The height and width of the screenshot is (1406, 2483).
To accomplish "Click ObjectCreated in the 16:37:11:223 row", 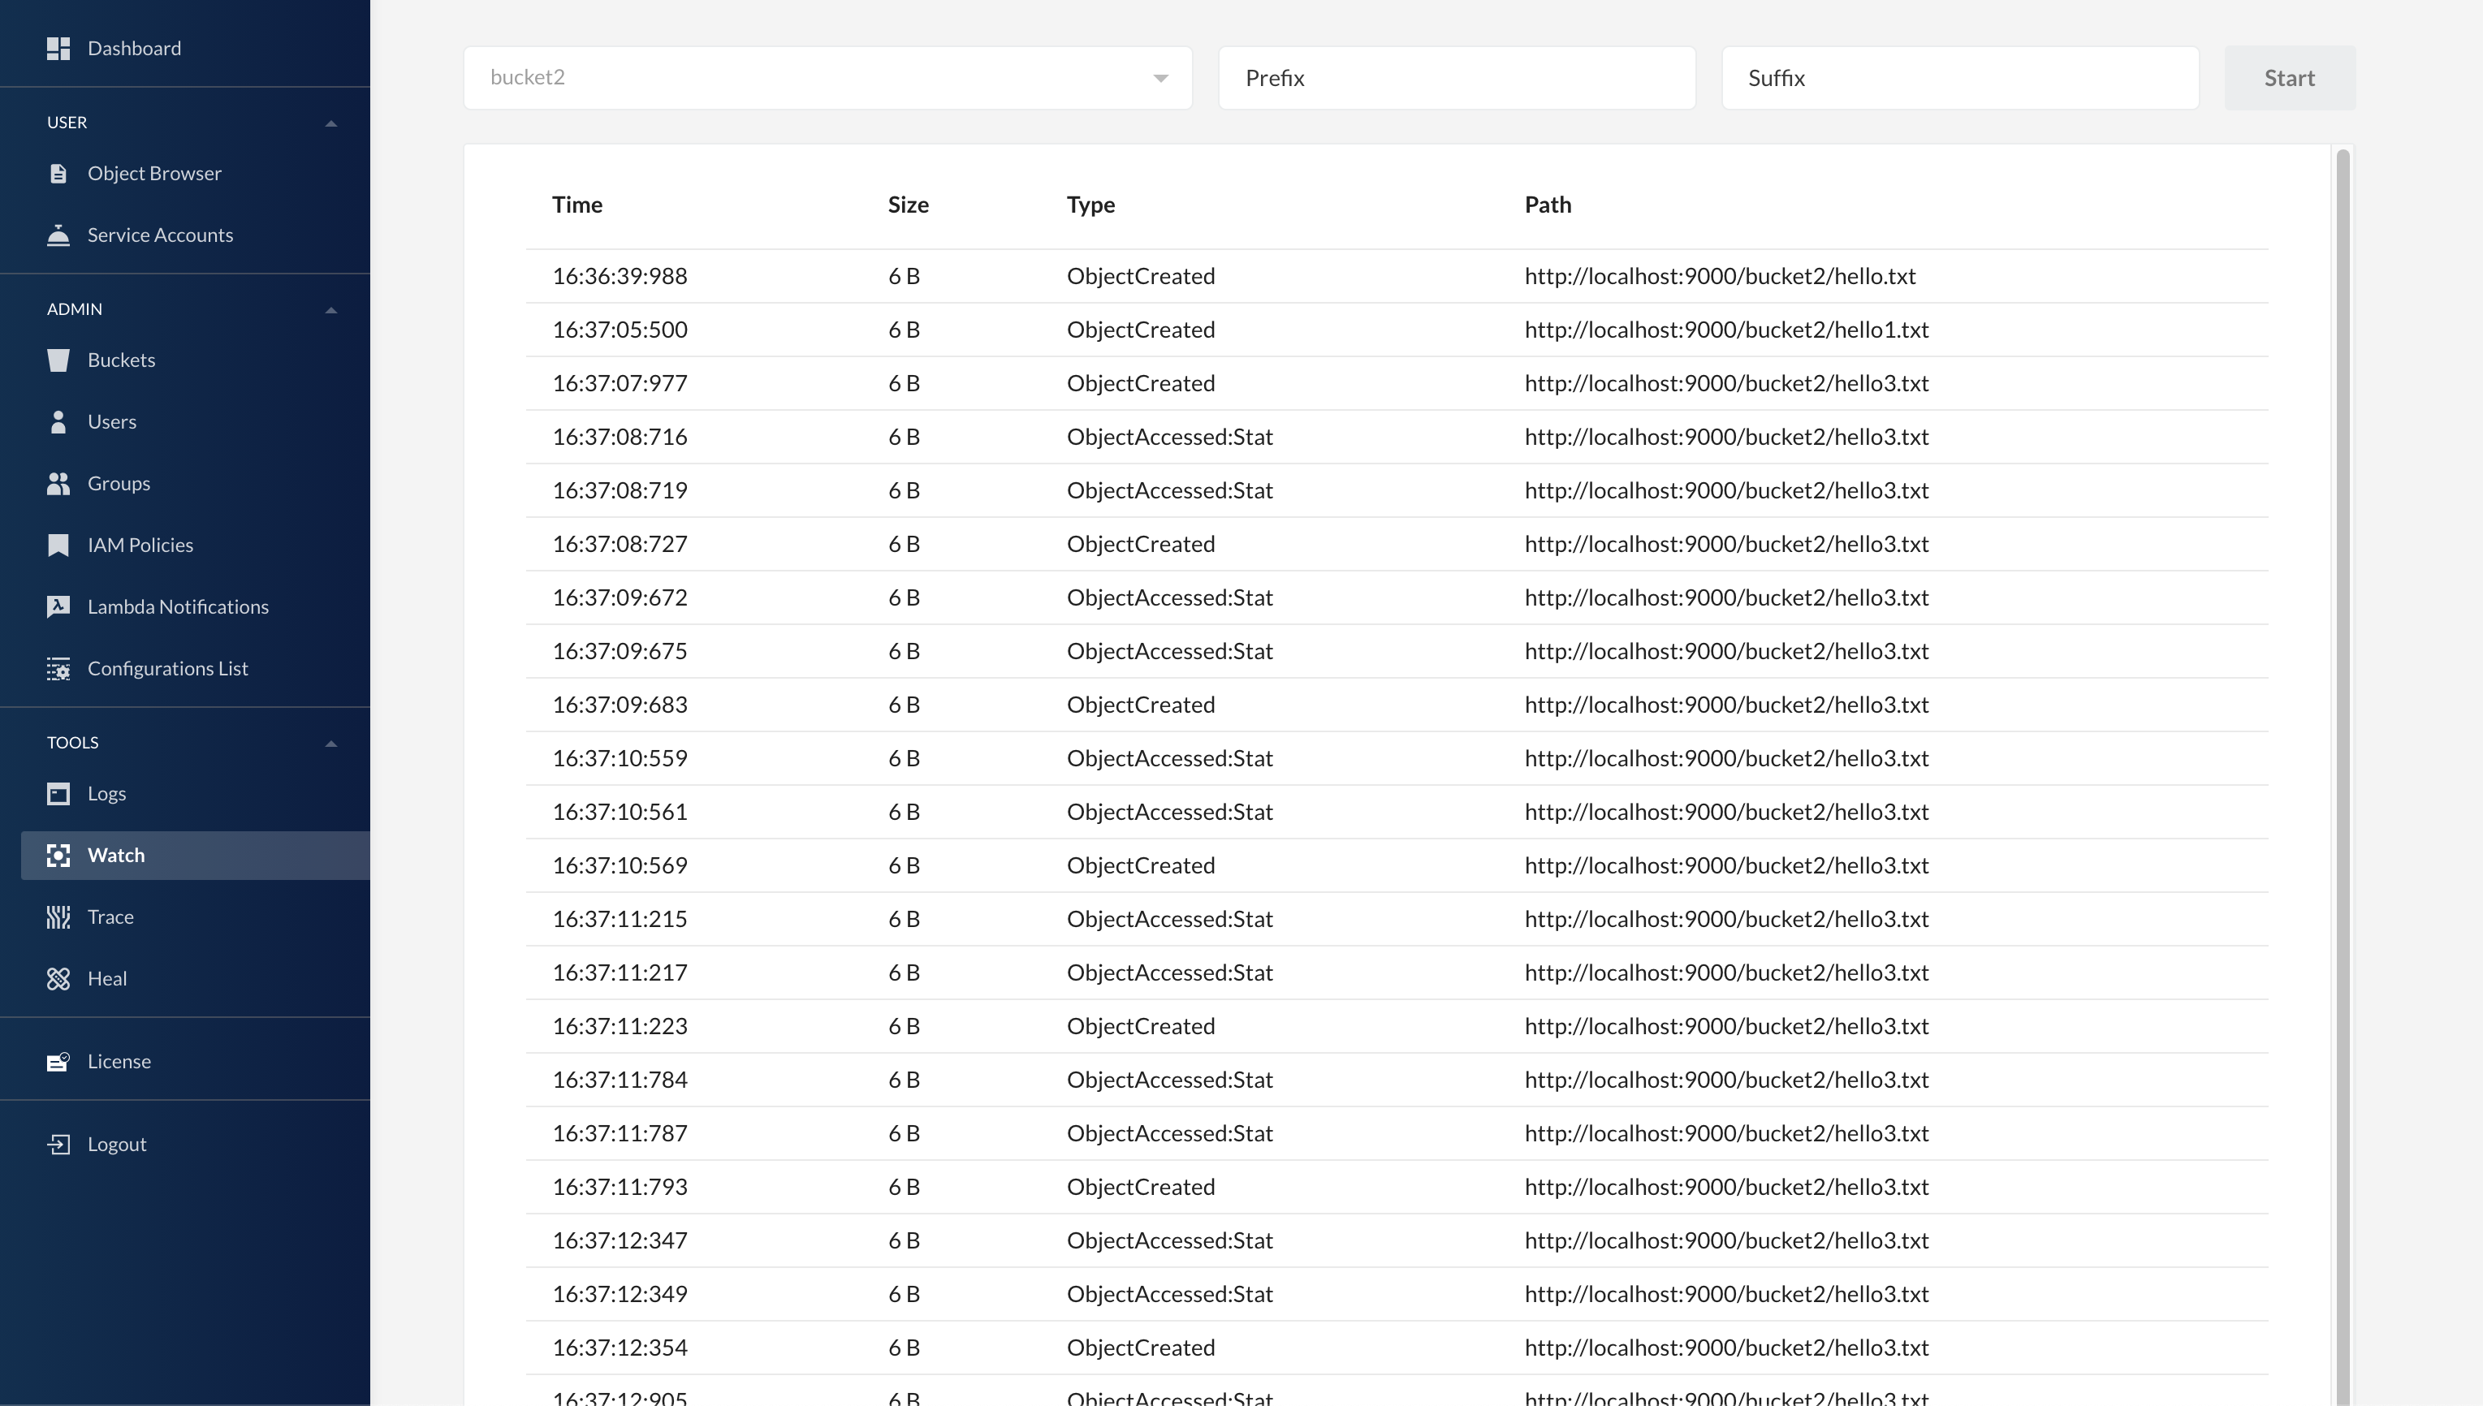I will (x=1141, y=1027).
